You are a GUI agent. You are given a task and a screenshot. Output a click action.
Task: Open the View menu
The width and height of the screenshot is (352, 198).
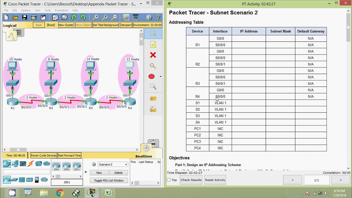(38, 10)
